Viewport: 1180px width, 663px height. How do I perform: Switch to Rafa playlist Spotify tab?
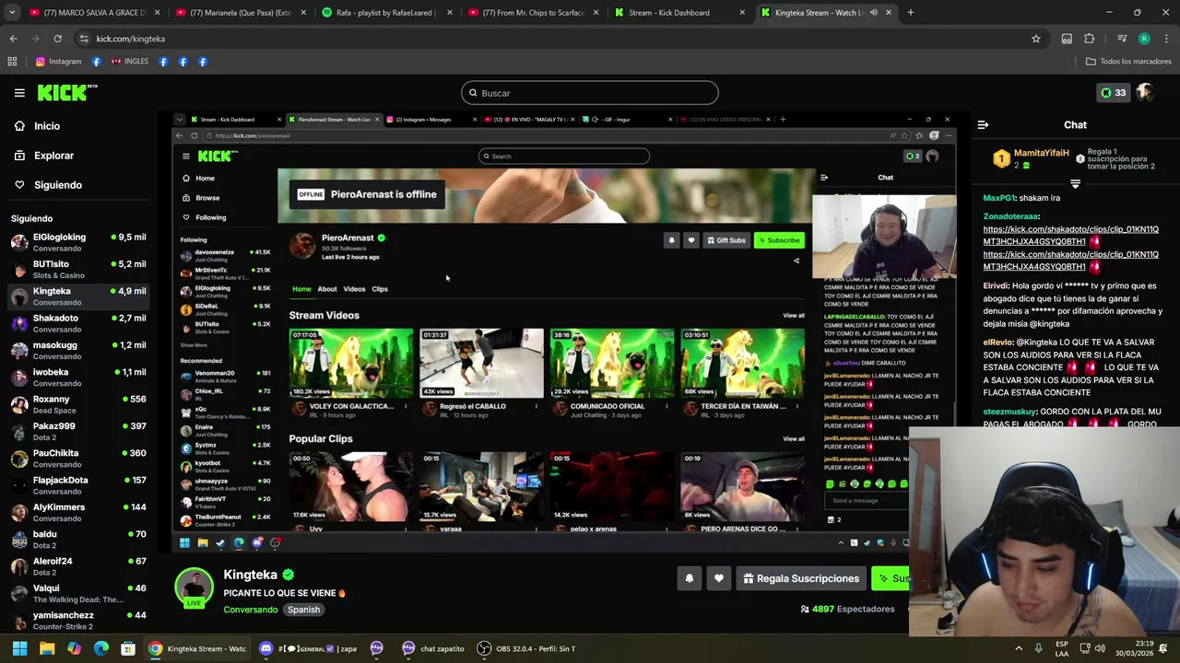pyautogui.click(x=387, y=13)
